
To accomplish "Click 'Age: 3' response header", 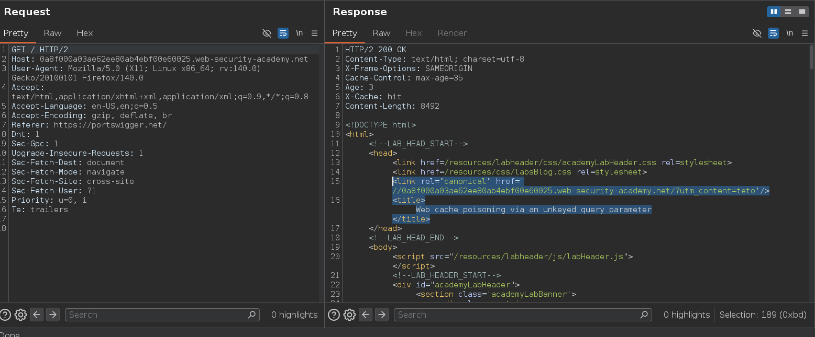I will coord(359,87).
